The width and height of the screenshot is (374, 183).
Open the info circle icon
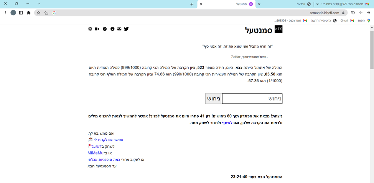(x=112, y=29)
